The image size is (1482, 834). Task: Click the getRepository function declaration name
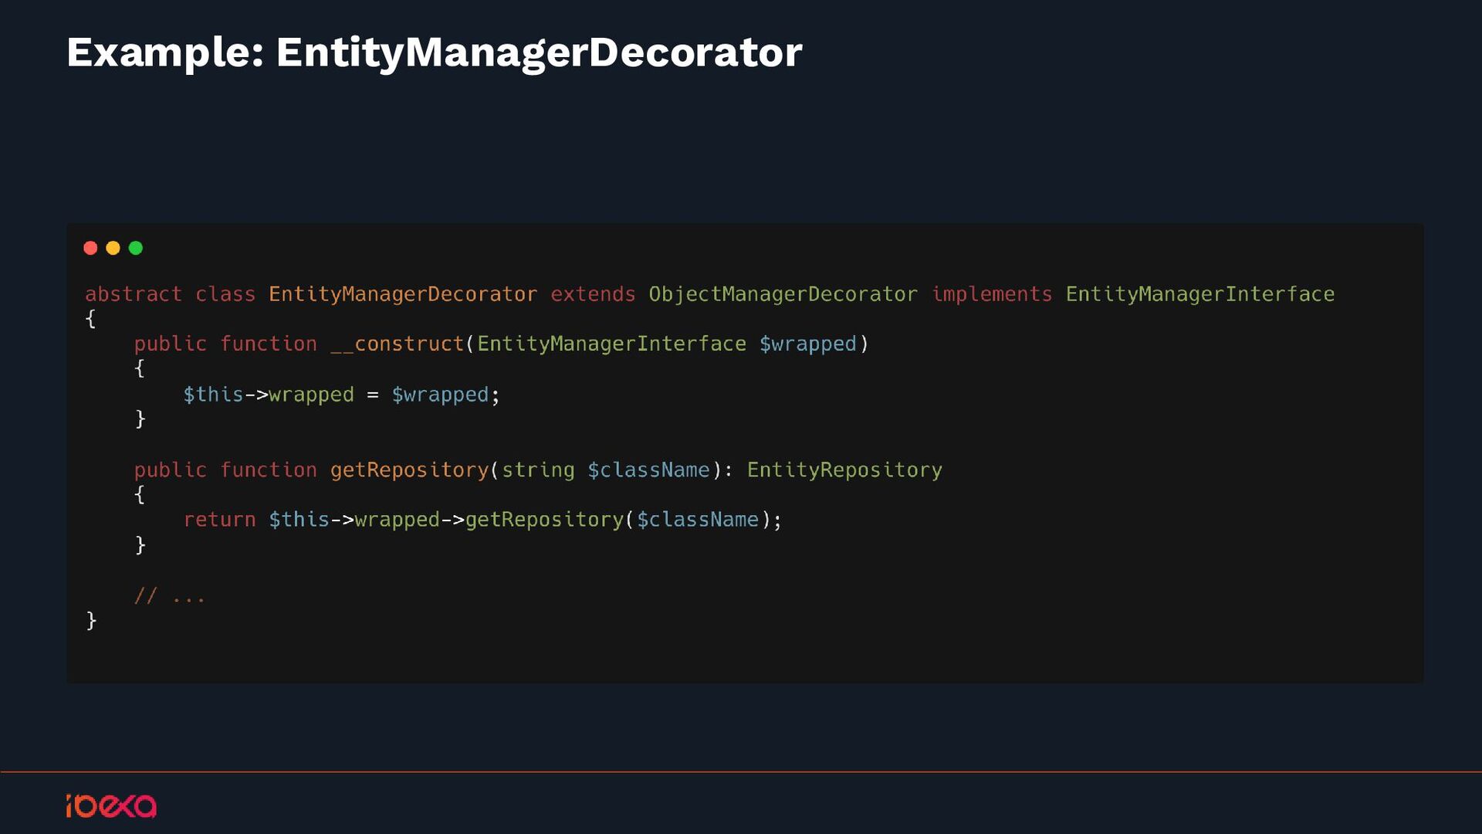tap(409, 470)
